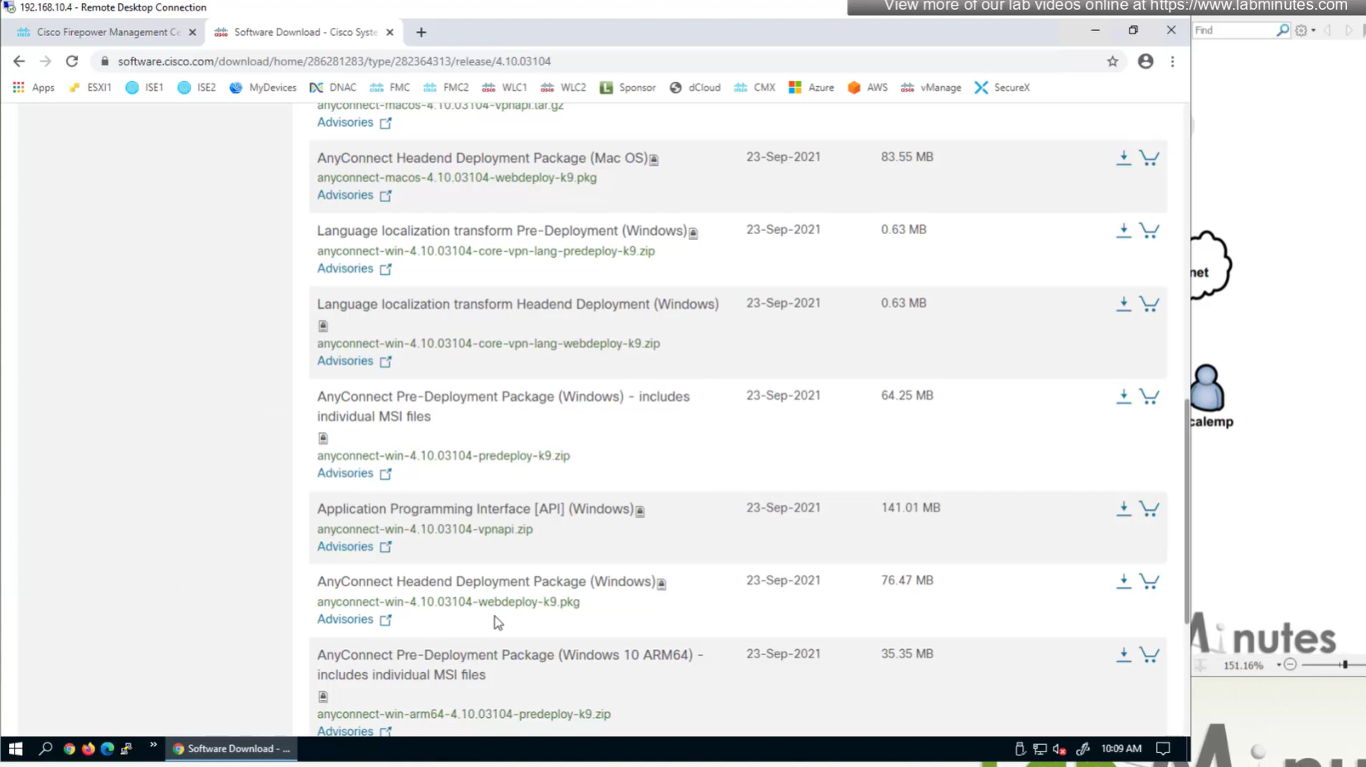The image size is (1366, 767).
Task: Open the ISE1 bookmark
Action: point(144,88)
